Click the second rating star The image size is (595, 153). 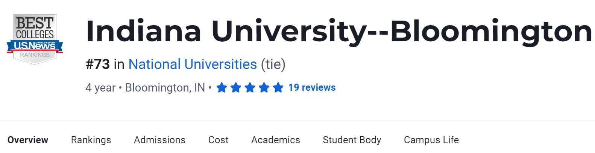click(236, 88)
